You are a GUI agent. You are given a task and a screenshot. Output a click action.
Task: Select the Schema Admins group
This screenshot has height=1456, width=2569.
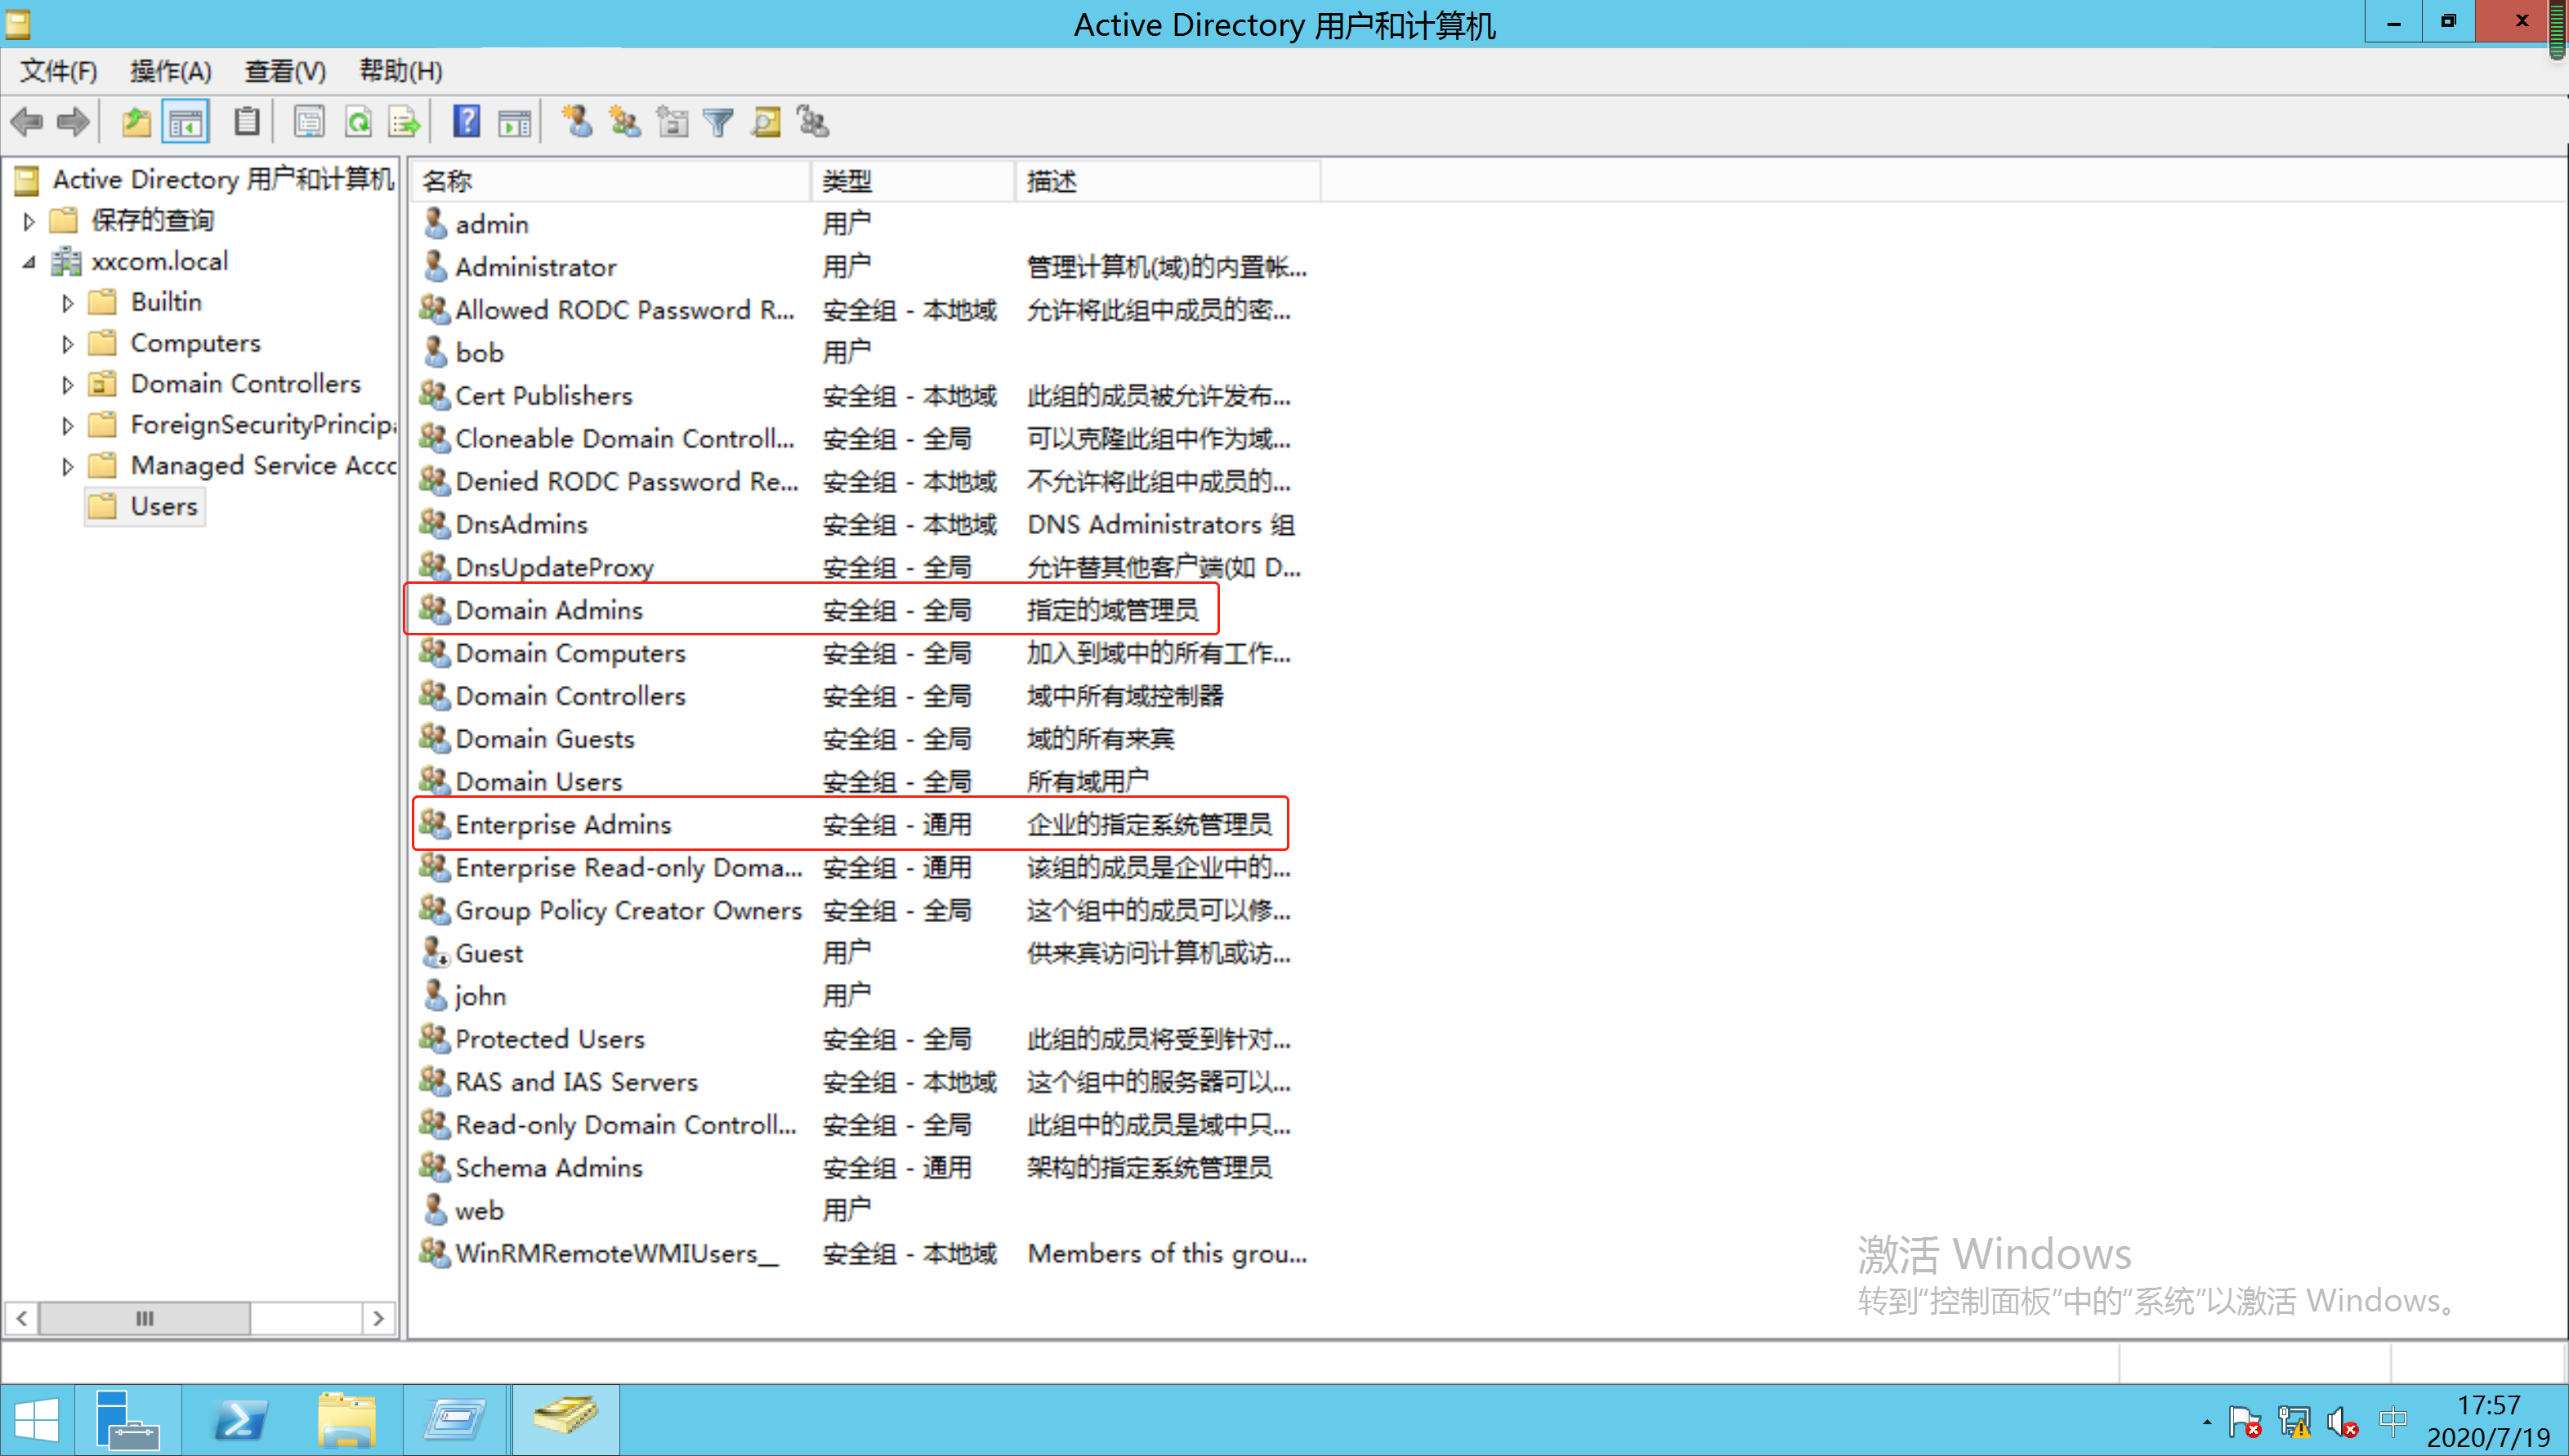[548, 1167]
